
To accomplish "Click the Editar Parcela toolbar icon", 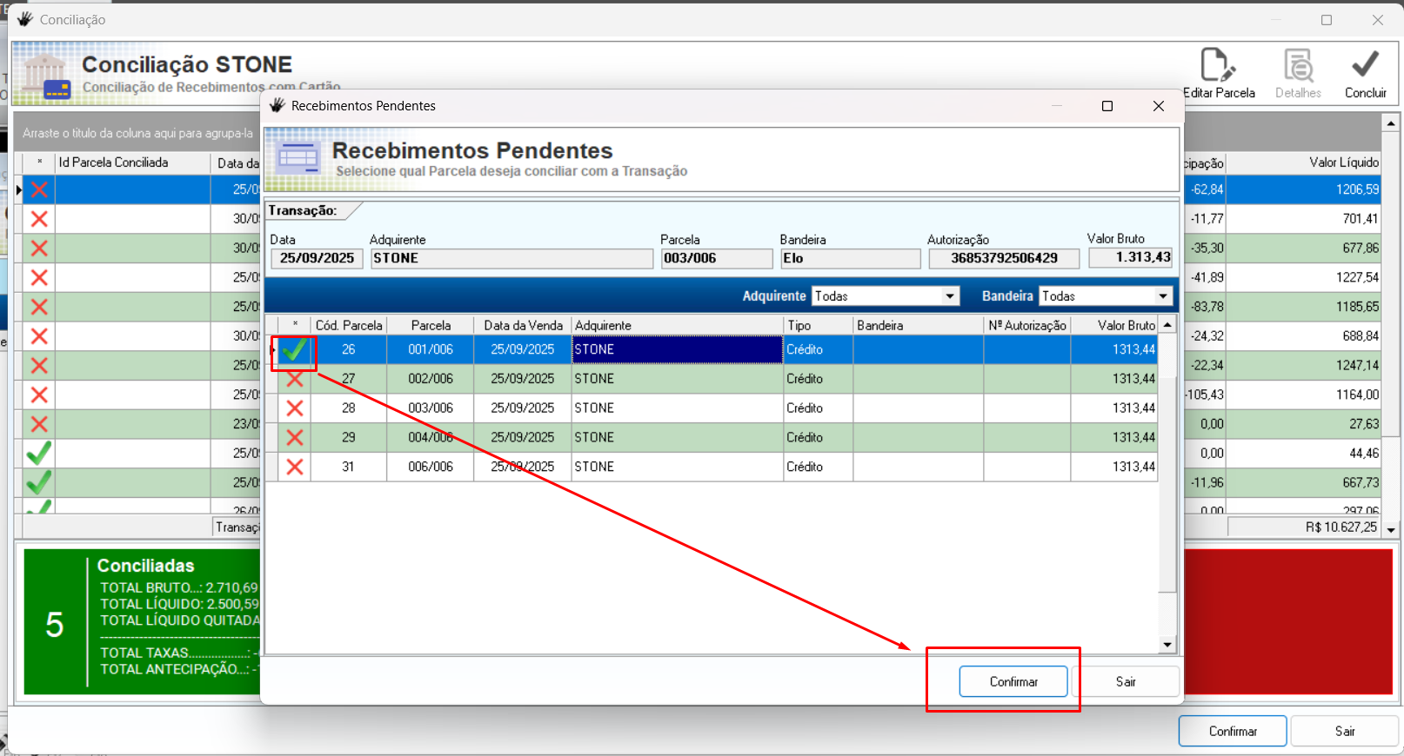I will [1218, 66].
